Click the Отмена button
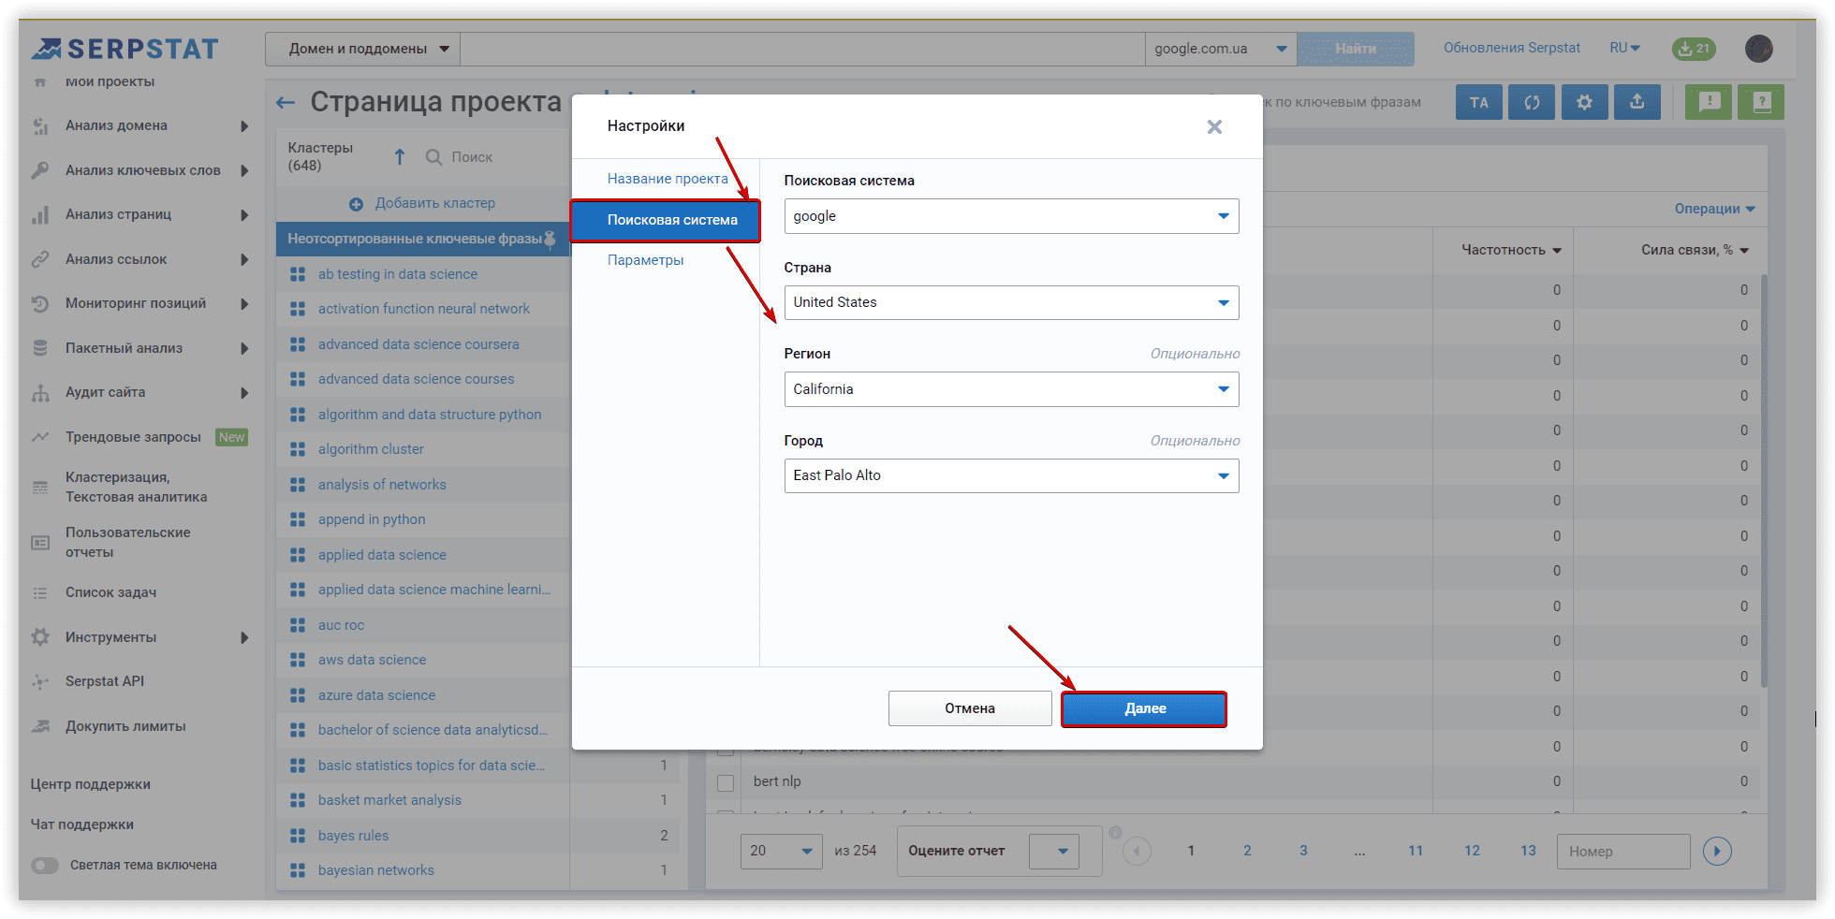 coord(969,708)
